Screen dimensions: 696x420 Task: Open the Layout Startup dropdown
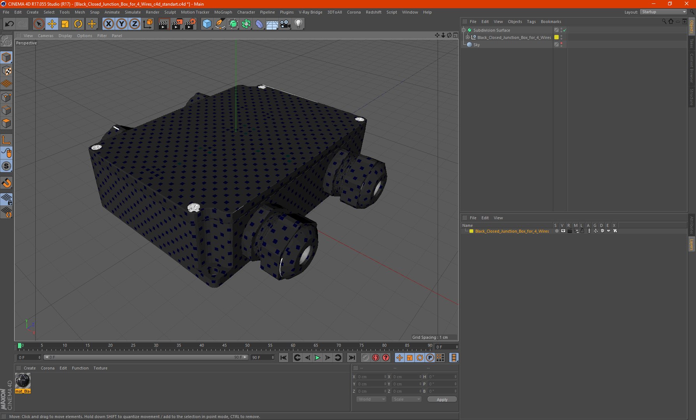click(x=664, y=12)
